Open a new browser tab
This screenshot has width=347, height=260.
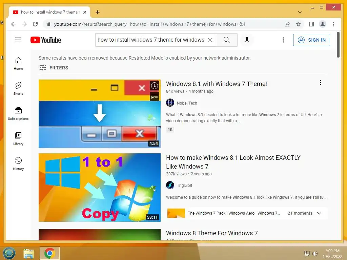tap(97, 12)
